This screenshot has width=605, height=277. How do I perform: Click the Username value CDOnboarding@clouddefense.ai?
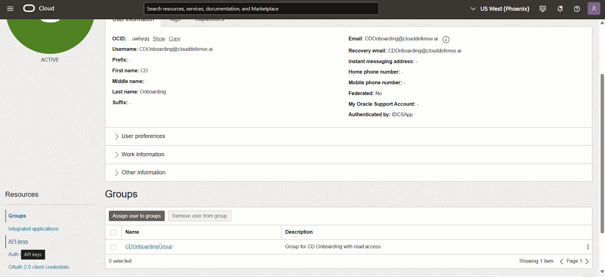176,49
